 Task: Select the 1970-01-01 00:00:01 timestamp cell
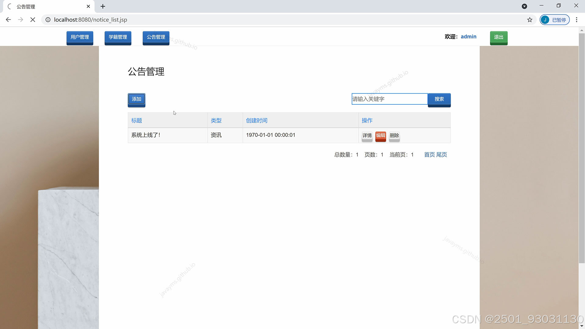[301, 135]
